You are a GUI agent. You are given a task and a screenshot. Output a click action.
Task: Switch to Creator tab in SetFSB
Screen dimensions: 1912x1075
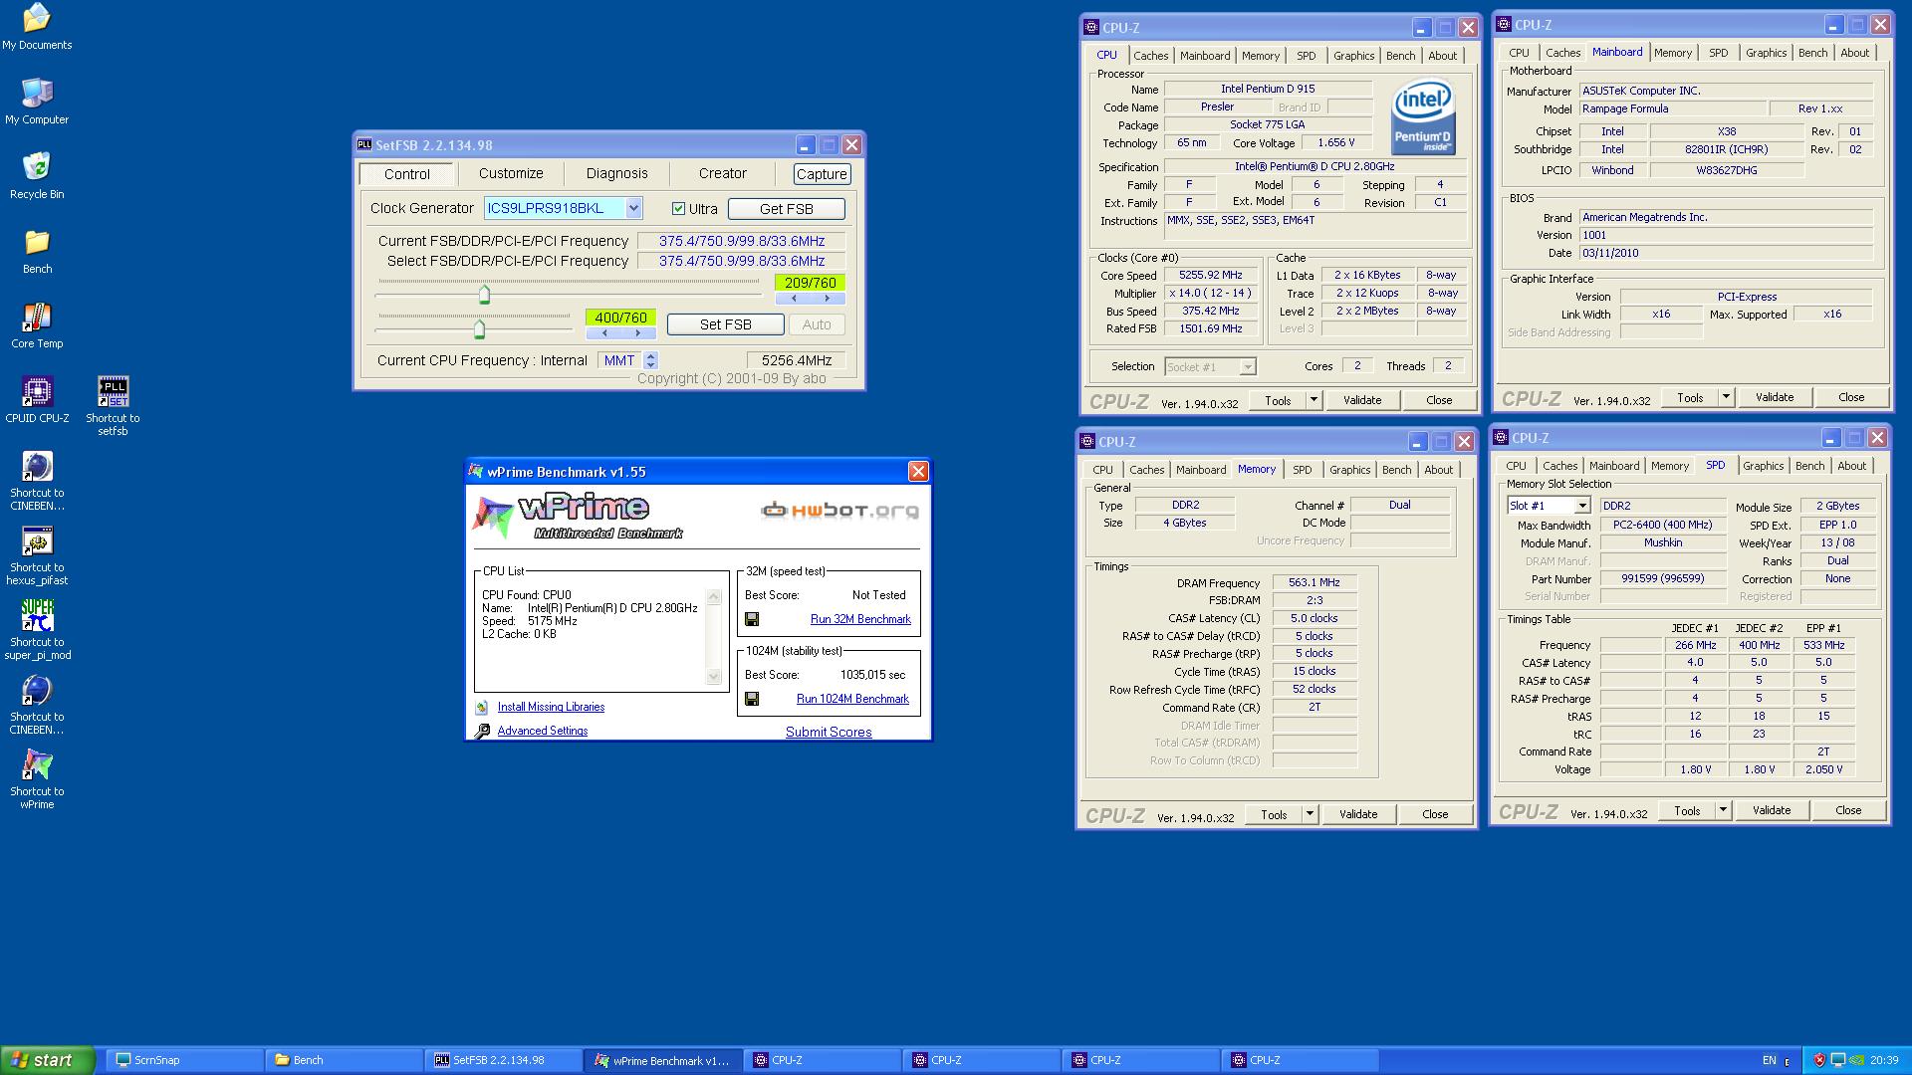coord(722,173)
